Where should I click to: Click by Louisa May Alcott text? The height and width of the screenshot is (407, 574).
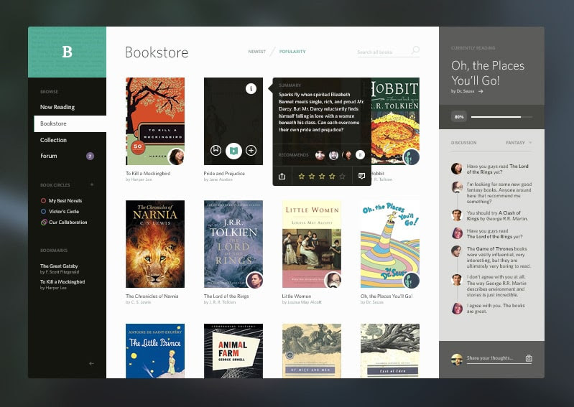(302, 302)
